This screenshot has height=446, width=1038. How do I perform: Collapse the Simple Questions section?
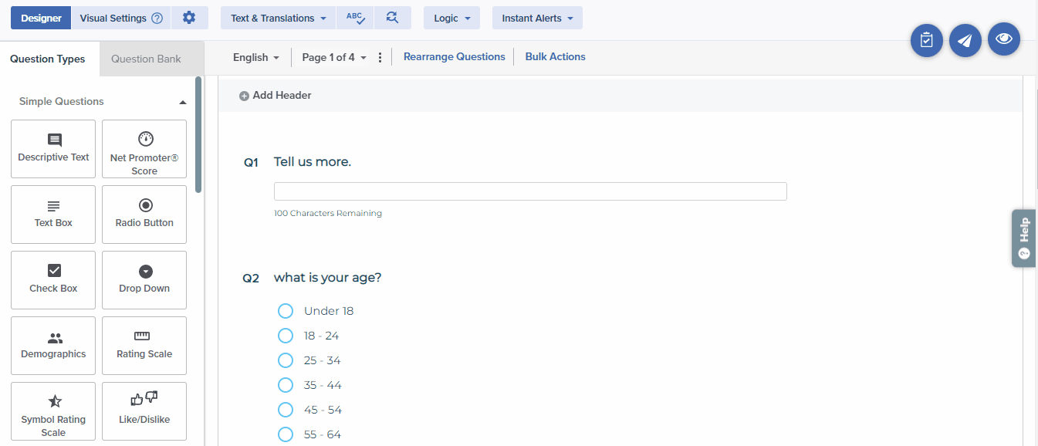[x=182, y=102]
